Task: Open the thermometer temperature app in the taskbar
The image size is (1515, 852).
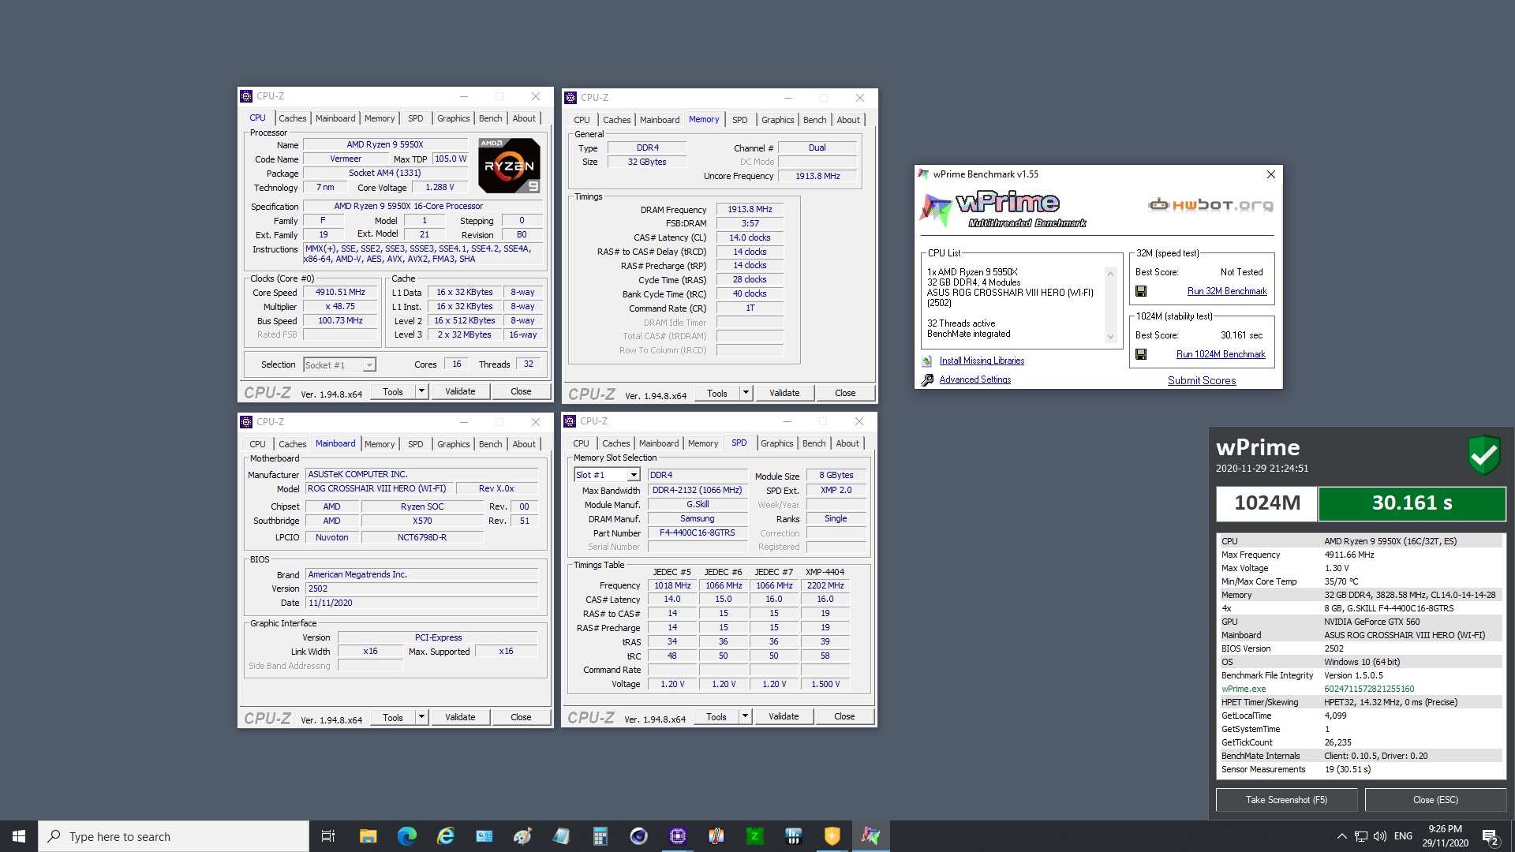Action: 716,836
